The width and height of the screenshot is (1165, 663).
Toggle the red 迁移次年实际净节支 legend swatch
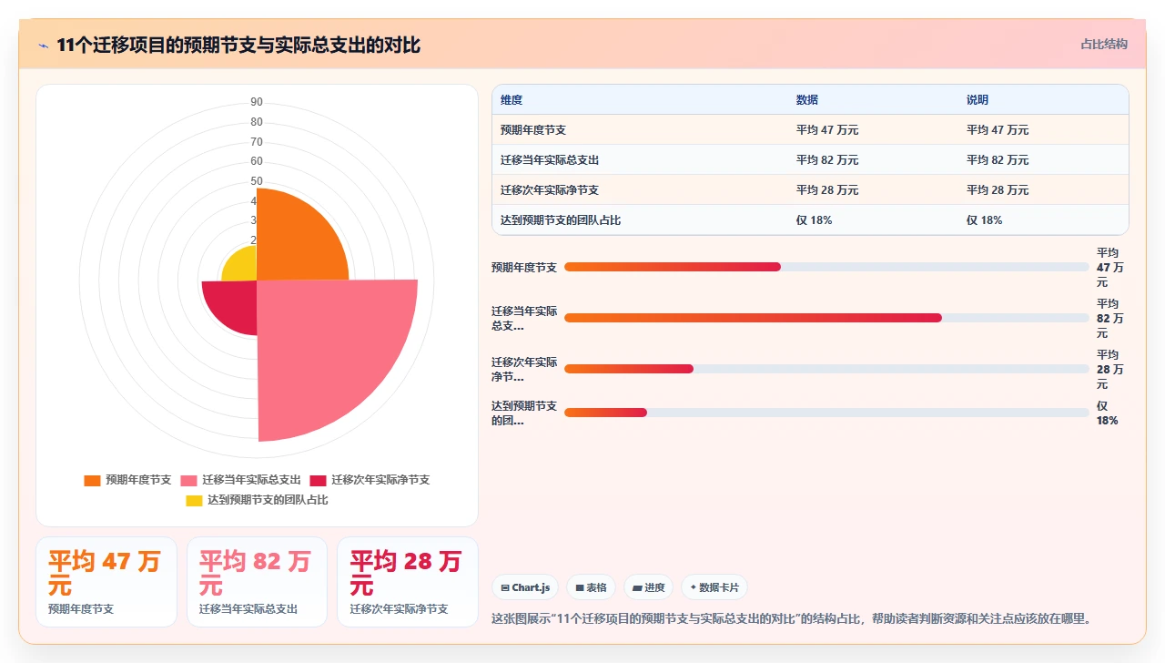pyautogui.click(x=318, y=480)
